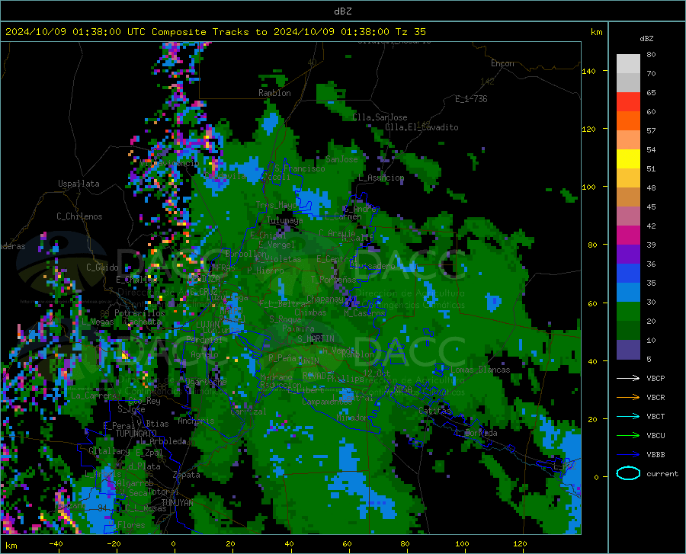This screenshot has height=554, width=686.
Task: Click the blue VBBB arrow legend icon
Action: click(x=628, y=455)
